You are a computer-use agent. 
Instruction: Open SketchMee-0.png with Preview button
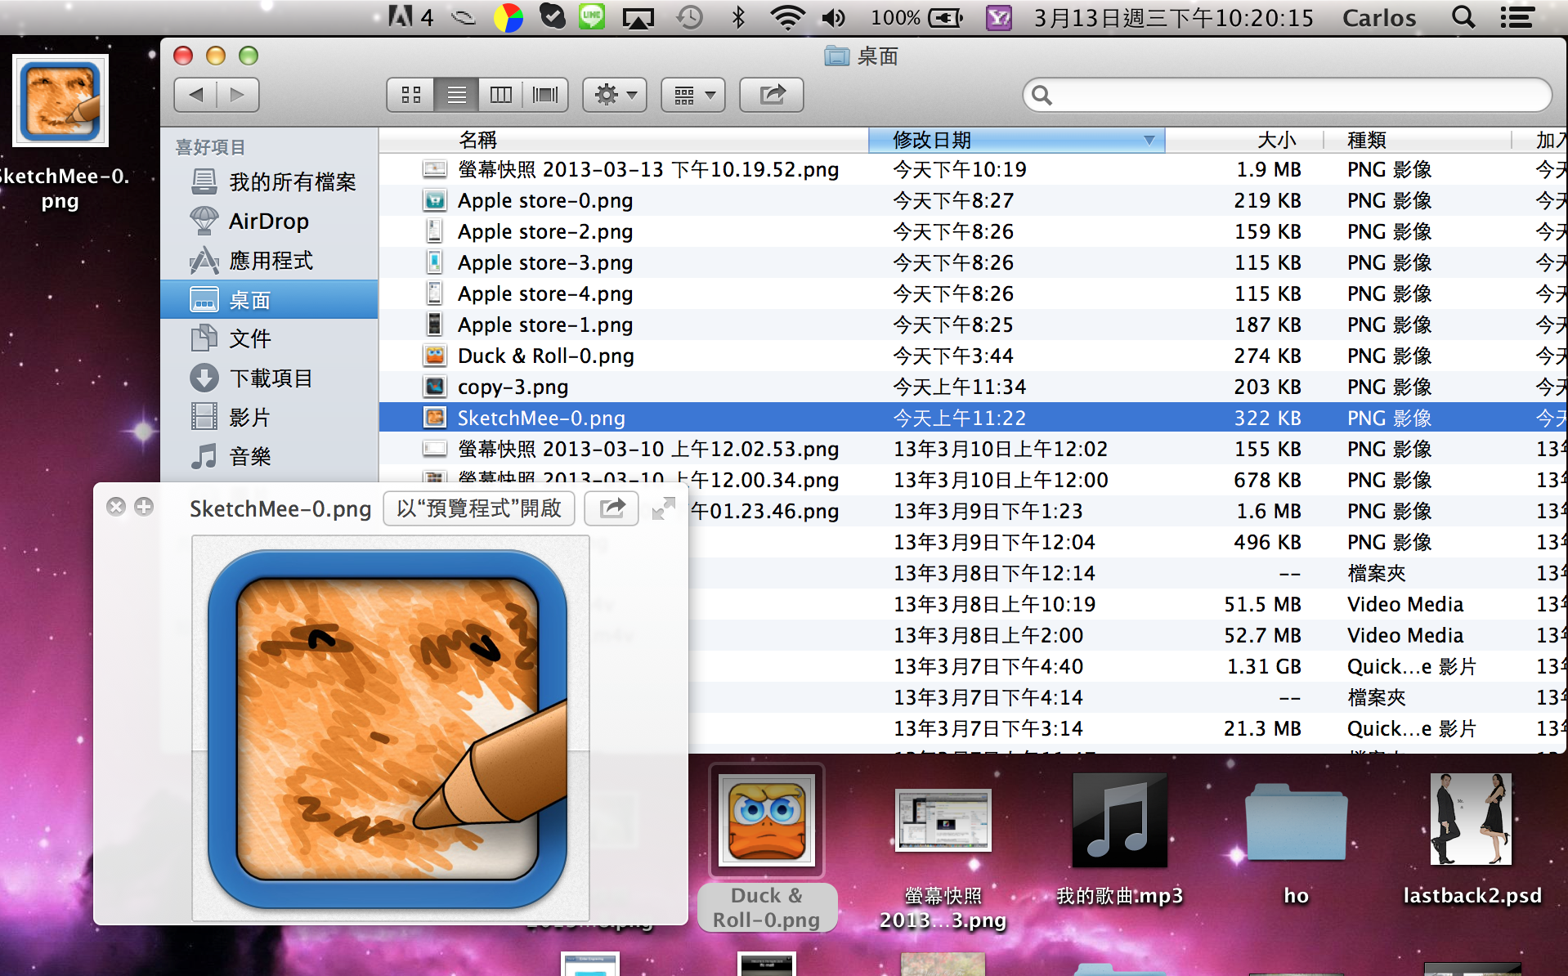[x=479, y=508]
